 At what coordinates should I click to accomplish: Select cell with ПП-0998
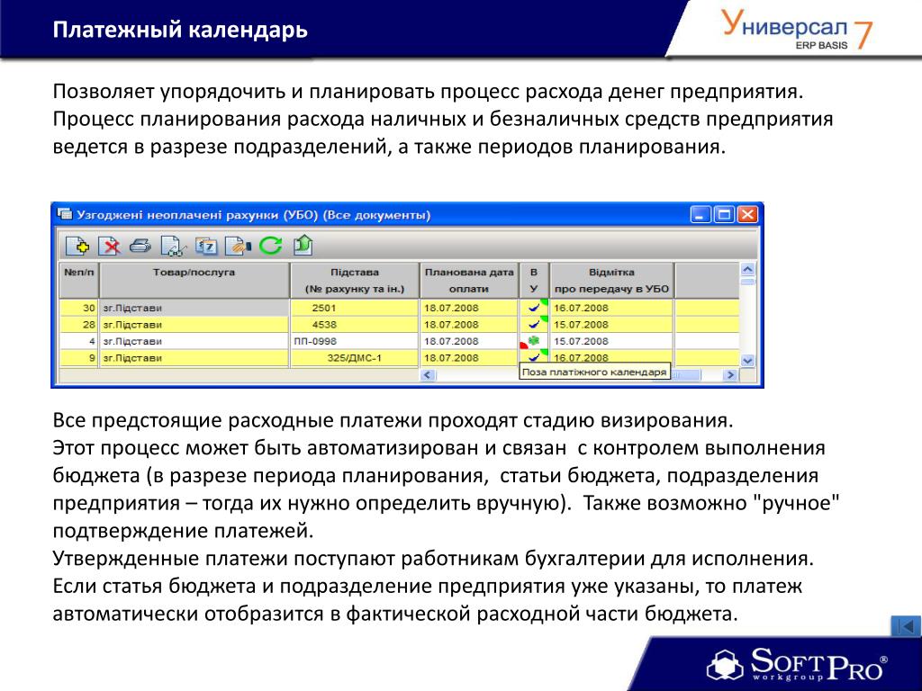[x=355, y=341]
